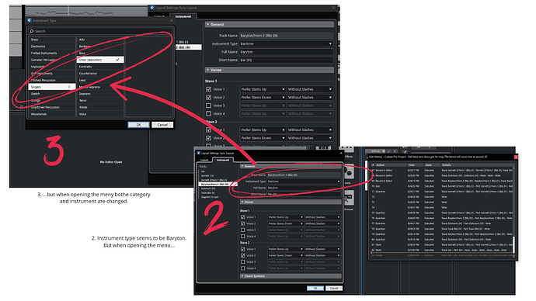The width and height of the screenshot is (536, 301).
Task: Pick Voice in the Singers list
Action: tap(100, 114)
